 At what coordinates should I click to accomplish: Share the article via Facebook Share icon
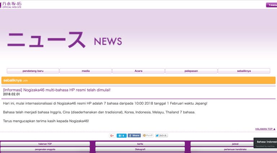tap(134, 136)
